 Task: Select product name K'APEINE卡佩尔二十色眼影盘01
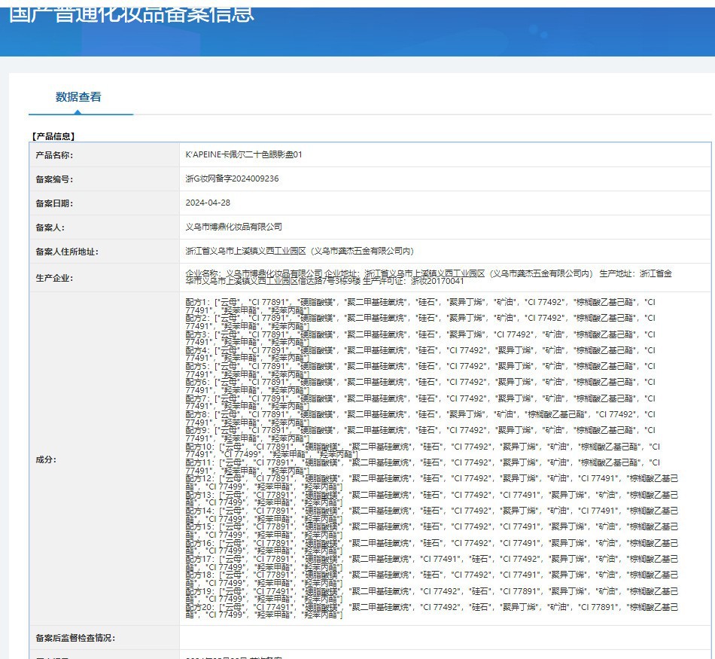[x=244, y=154]
